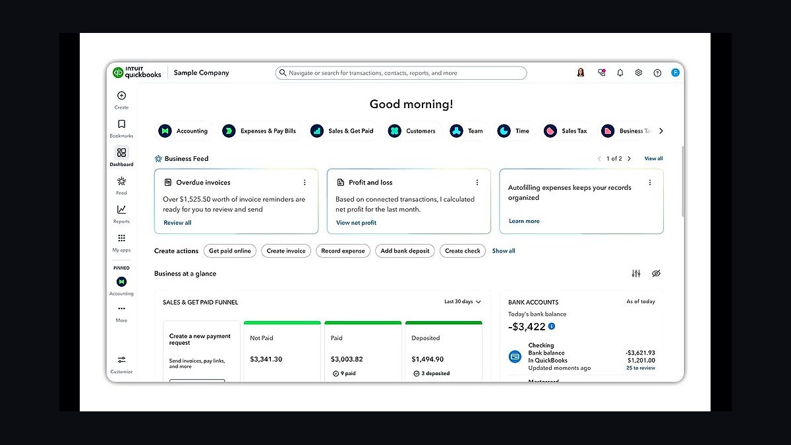The width and height of the screenshot is (791, 445).
Task: Click the Learn more link
Action: click(524, 221)
